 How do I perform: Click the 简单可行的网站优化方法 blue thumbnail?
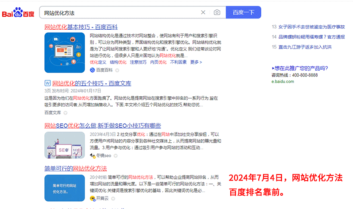[65, 188]
